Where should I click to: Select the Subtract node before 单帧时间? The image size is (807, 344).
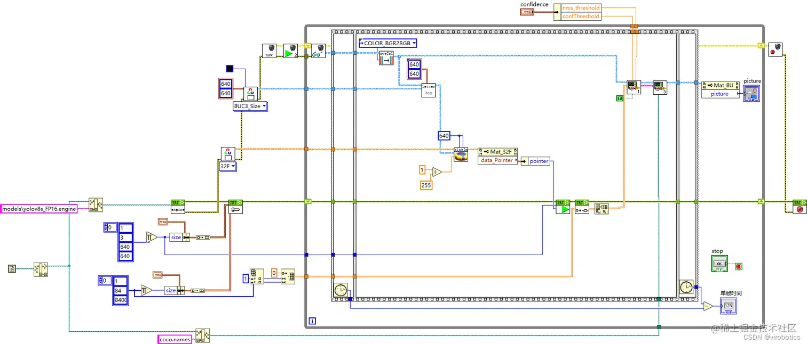pos(708,306)
